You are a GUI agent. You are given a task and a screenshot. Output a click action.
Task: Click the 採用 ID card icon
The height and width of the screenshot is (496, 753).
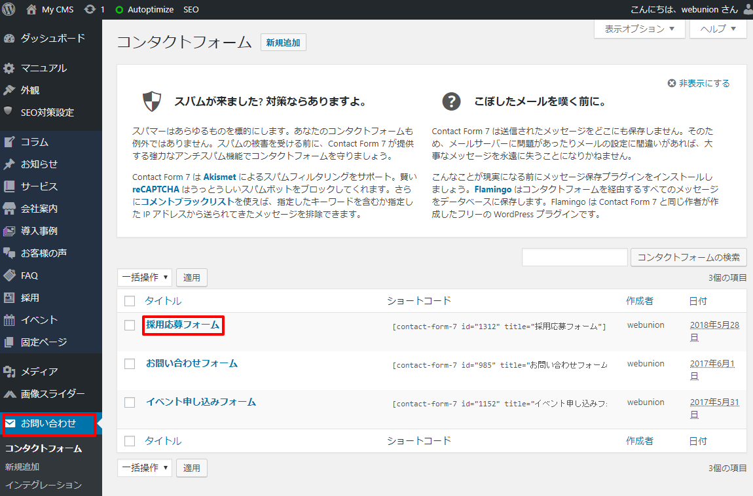tap(9, 298)
